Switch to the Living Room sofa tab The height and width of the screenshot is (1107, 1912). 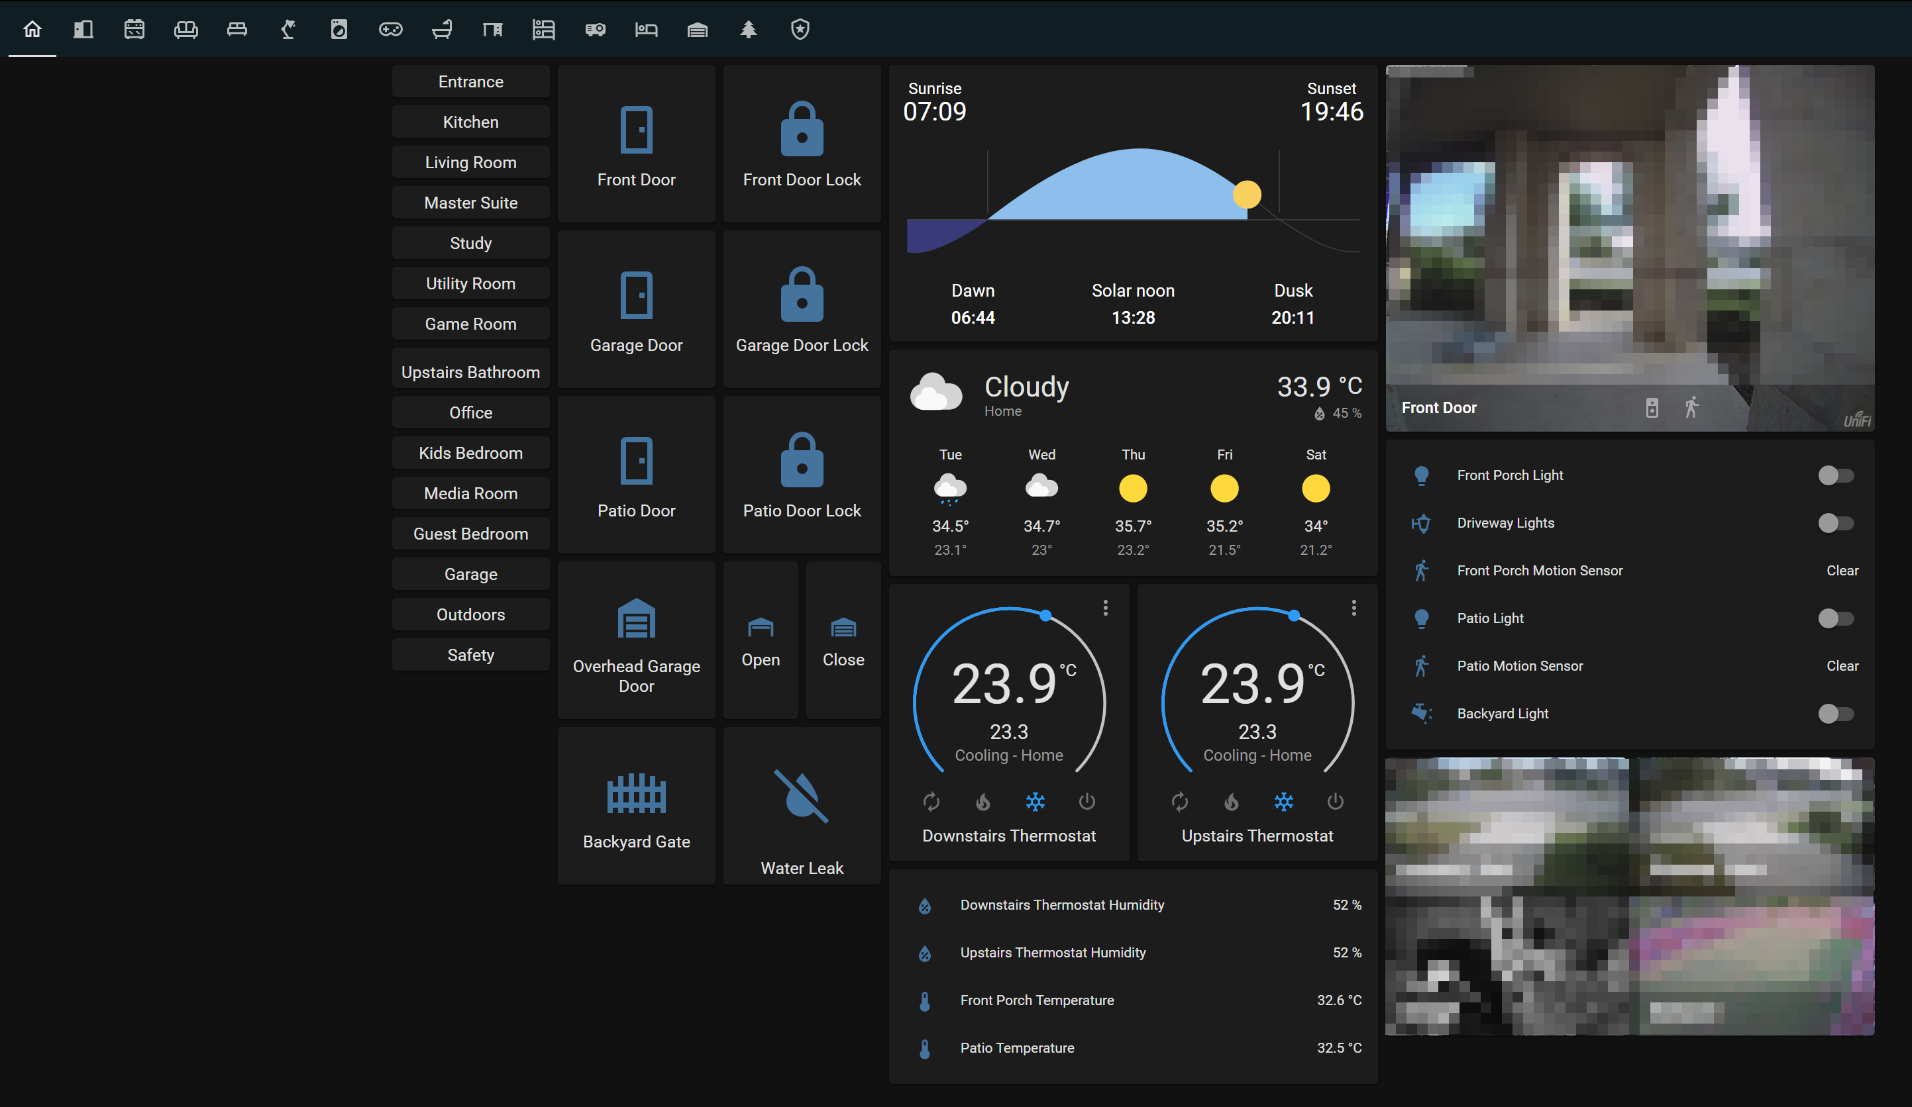coord(185,30)
